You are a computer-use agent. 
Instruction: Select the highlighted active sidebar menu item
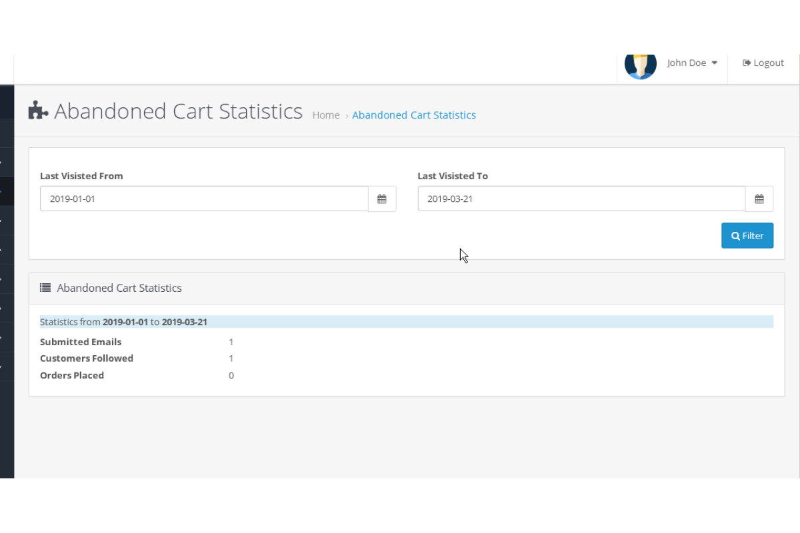(7, 191)
